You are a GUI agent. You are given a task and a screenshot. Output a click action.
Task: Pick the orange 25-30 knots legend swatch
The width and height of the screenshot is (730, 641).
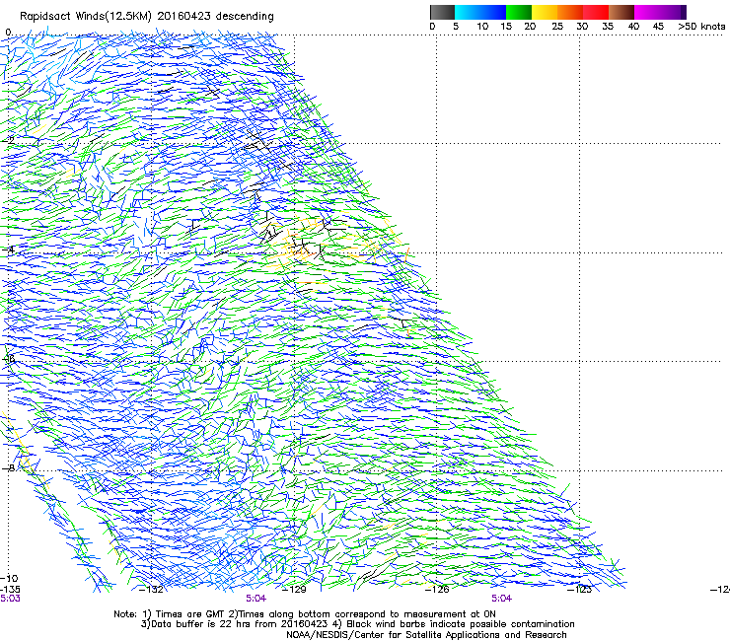pyautogui.click(x=570, y=12)
